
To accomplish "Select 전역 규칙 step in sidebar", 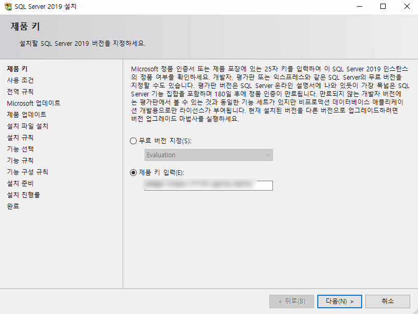I will [20, 92].
